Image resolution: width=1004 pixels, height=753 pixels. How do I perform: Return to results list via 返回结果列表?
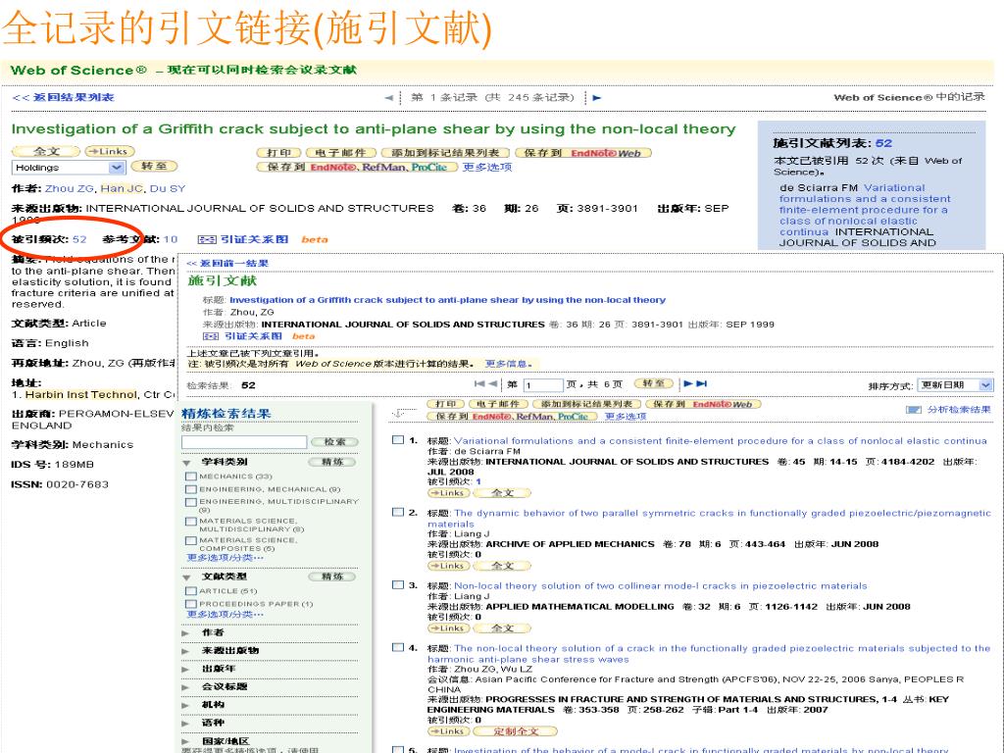(x=63, y=97)
